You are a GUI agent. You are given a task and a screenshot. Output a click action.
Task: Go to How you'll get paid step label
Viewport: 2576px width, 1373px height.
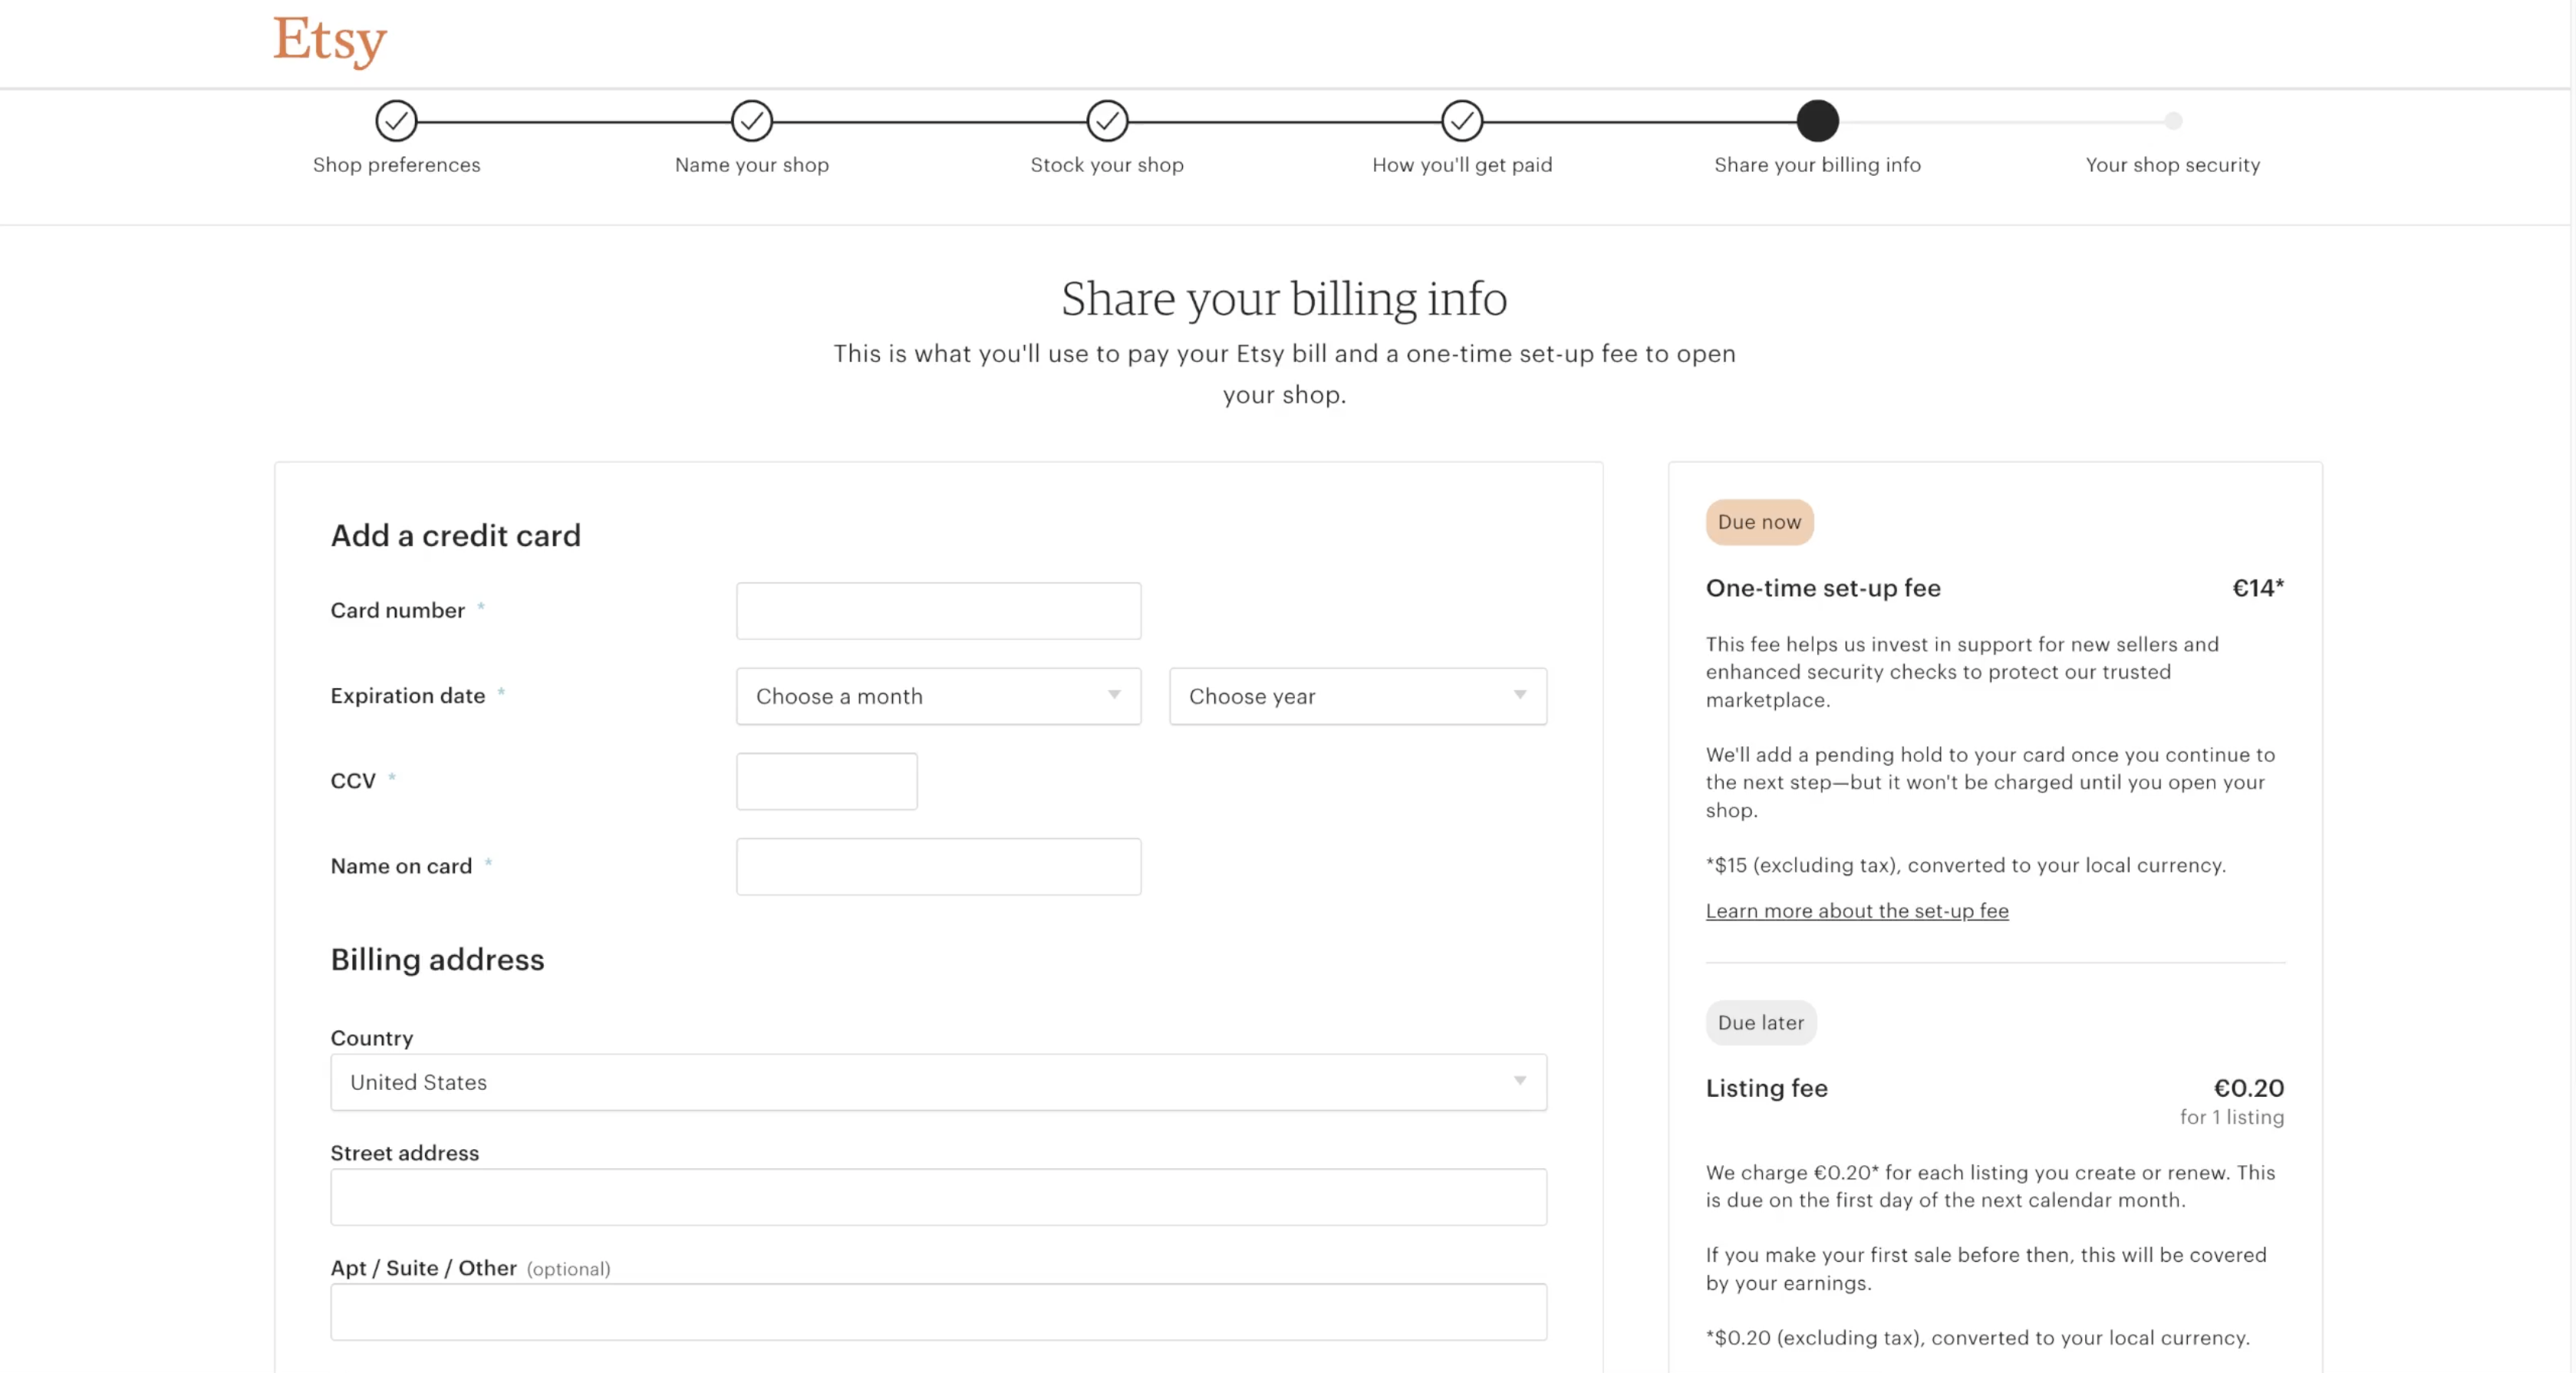pos(1462,165)
